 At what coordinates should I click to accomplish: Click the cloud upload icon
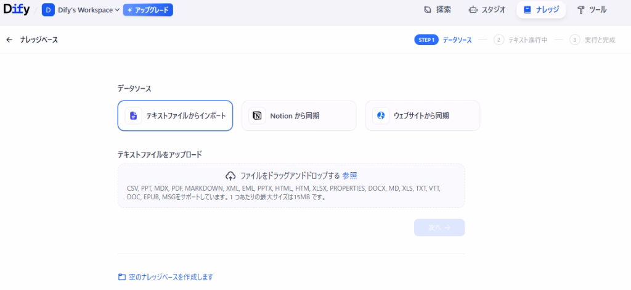231,175
